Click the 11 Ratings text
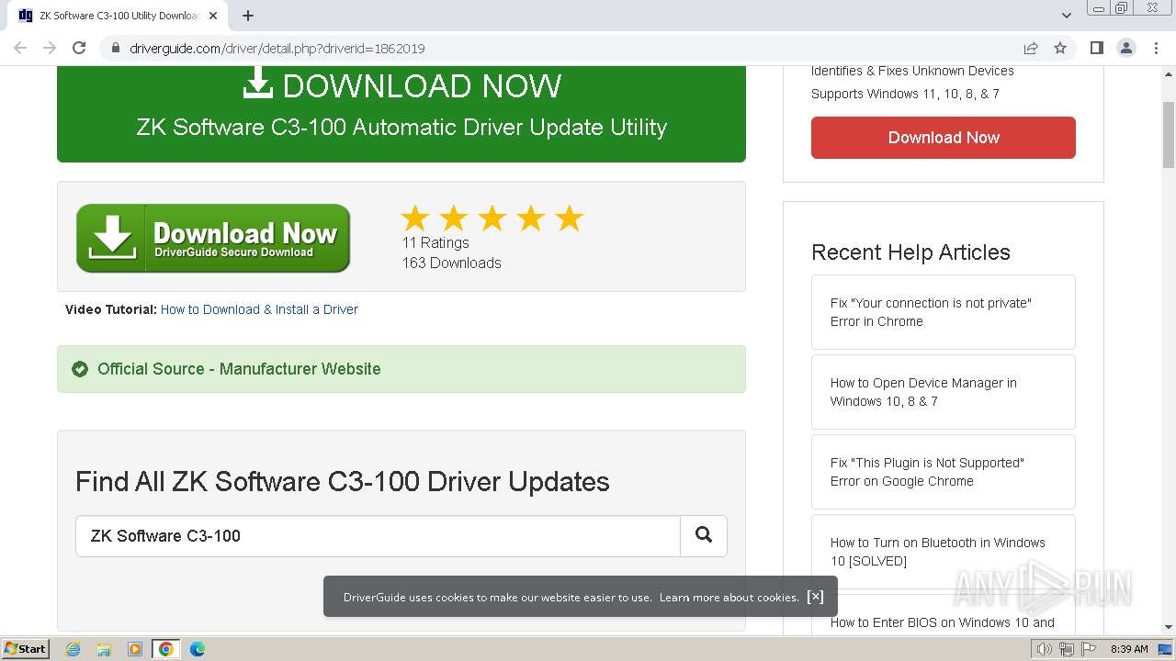This screenshot has width=1176, height=661. click(435, 242)
